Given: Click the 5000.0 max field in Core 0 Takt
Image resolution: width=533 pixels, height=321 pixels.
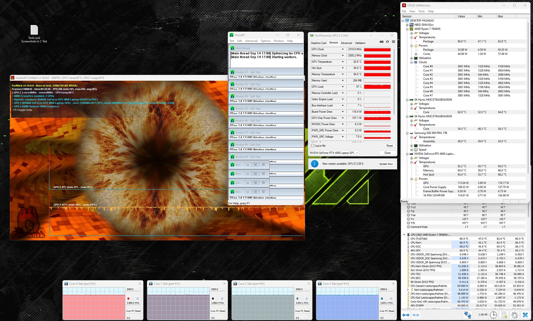Looking at the screenshot, I should 133,289.
